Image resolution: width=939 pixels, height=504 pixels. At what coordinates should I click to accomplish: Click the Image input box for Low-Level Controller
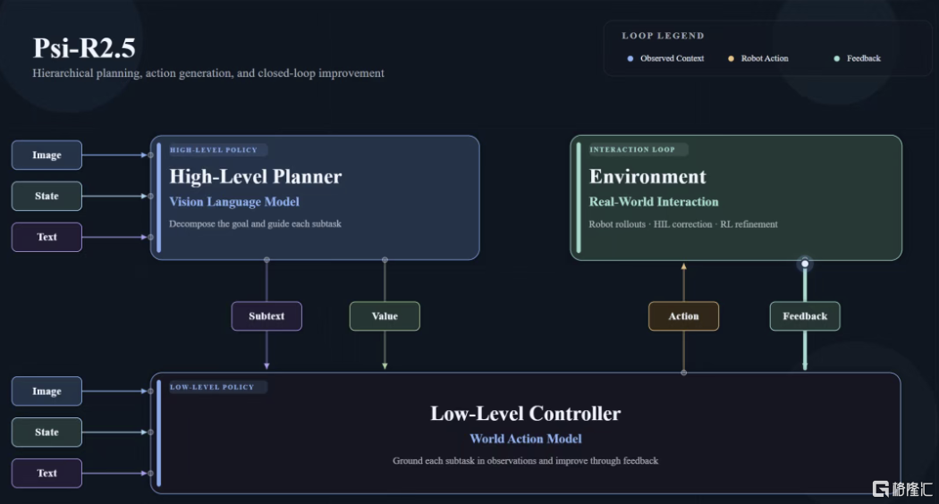[47, 391]
